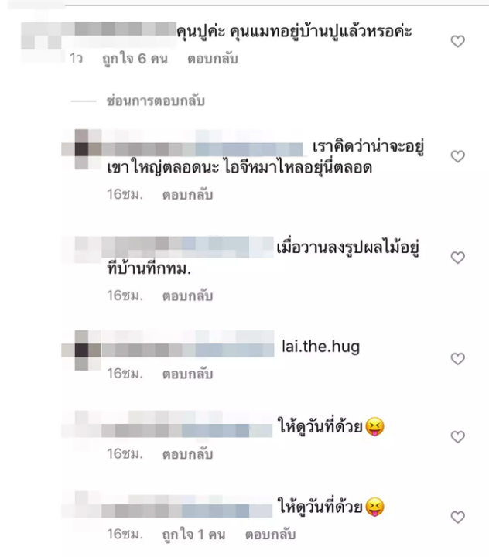Screen dimensions: 489x557
Task: Reply to the top comment from 1 day ago
Action: point(213,59)
